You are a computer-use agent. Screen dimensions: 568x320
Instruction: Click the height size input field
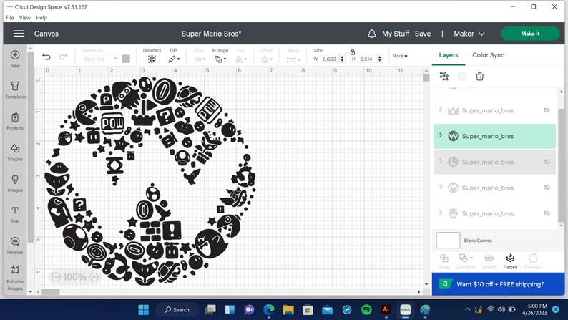pos(366,59)
